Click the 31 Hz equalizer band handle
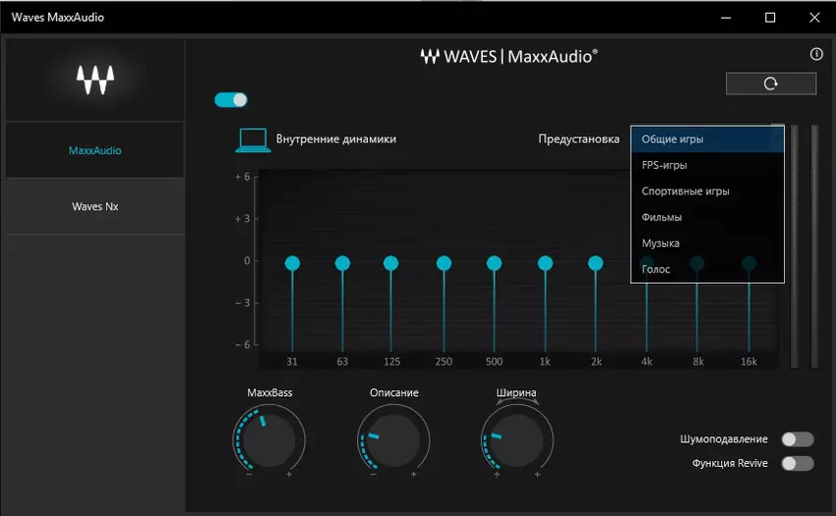The image size is (836, 516). [x=292, y=262]
